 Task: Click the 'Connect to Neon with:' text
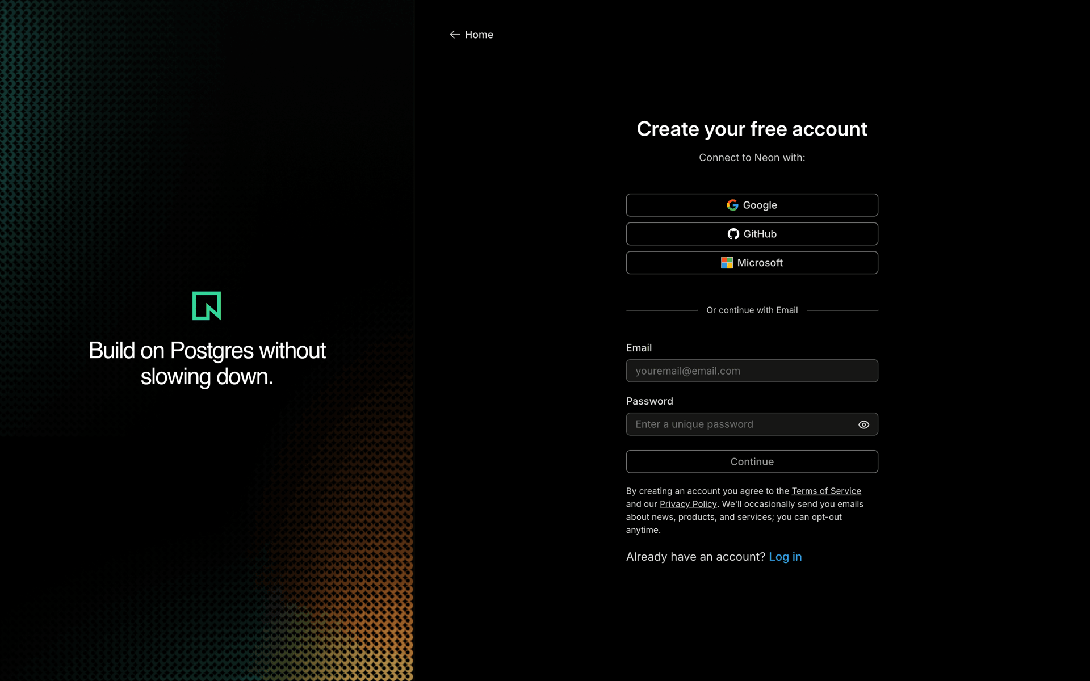pyautogui.click(x=752, y=158)
